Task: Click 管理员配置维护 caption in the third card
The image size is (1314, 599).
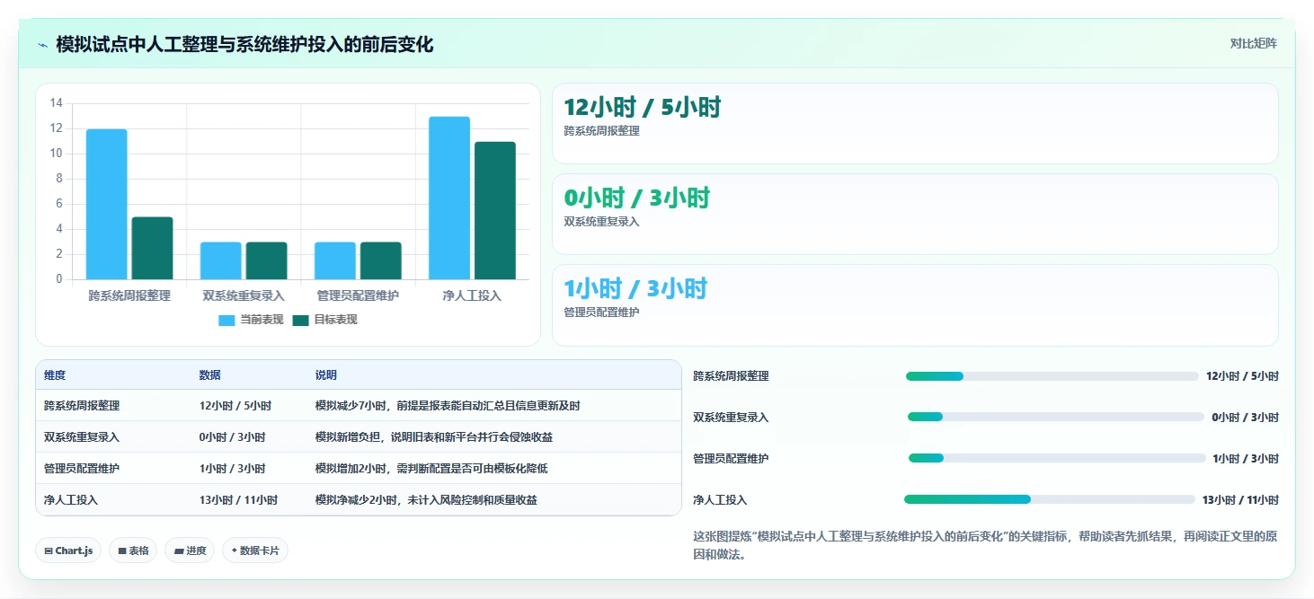Action: pos(601,313)
